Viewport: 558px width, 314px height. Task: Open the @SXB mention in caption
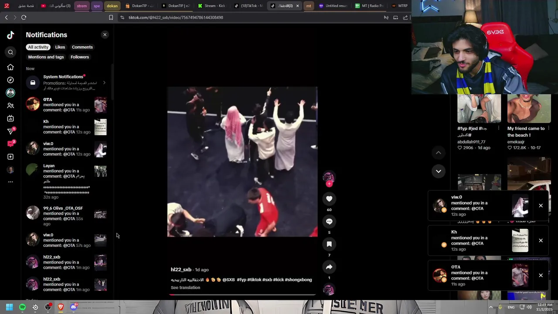pyautogui.click(x=229, y=280)
